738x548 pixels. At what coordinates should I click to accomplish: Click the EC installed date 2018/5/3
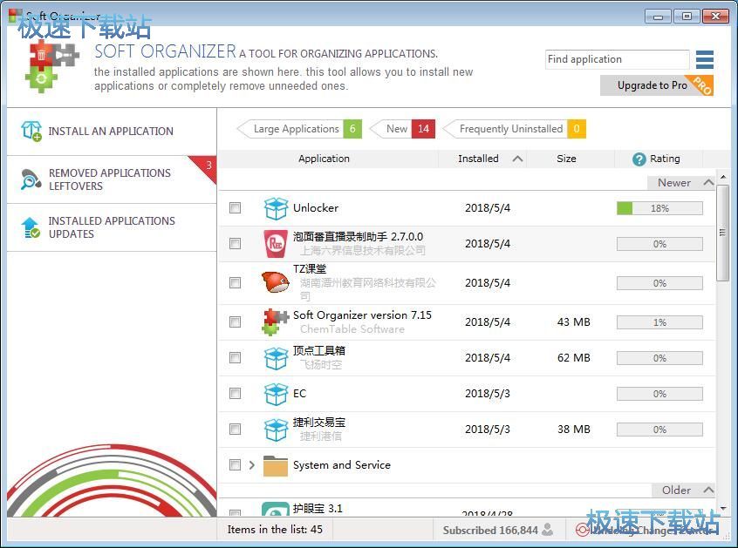tap(487, 394)
